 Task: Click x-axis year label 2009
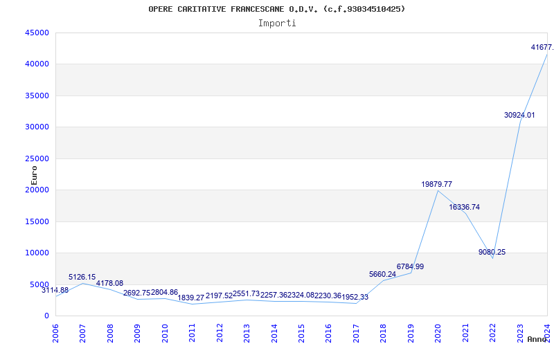coord(137,334)
